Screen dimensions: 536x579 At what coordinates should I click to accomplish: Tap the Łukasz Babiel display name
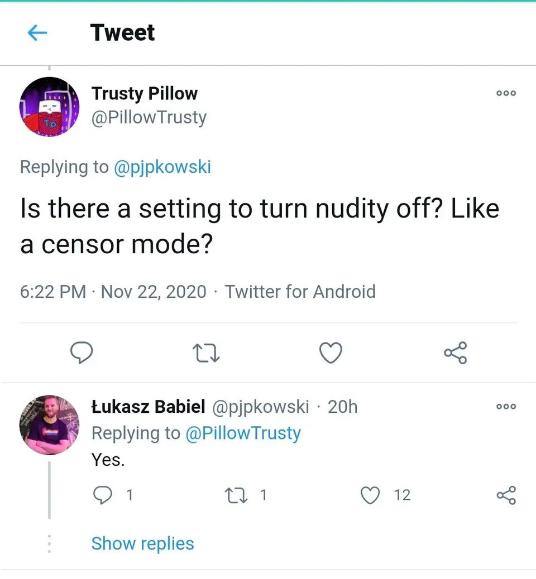click(148, 407)
